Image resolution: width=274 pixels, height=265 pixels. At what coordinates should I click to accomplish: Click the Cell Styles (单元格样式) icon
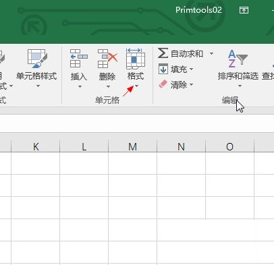pos(37,59)
